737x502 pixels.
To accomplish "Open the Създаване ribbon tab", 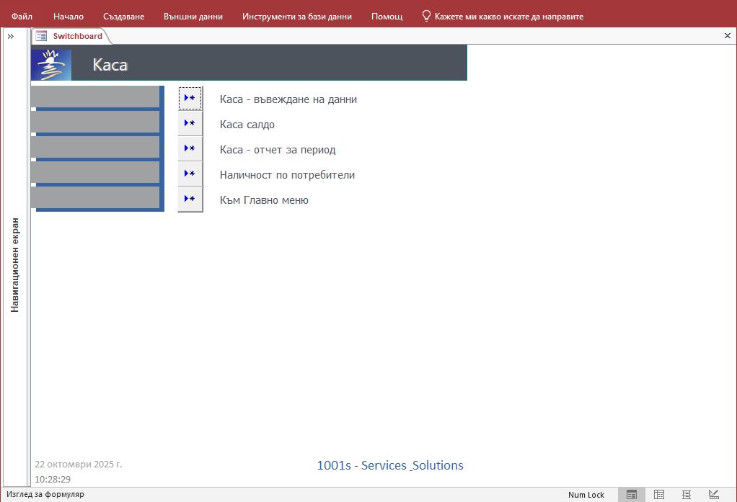I will [123, 16].
